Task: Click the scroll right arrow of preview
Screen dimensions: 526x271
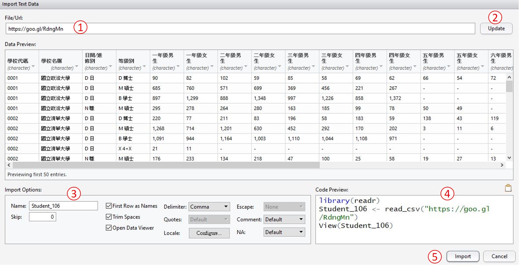Action: coord(502,165)
